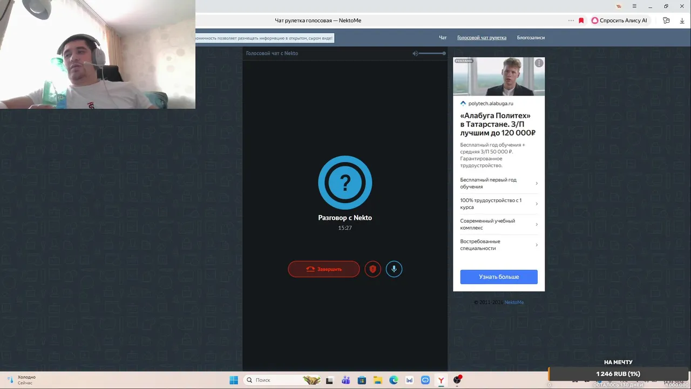Viewport: 691px width, 389px height.
Task: End the call with the Завершить button
Action: pyautogui.click(x=324, y=269)
